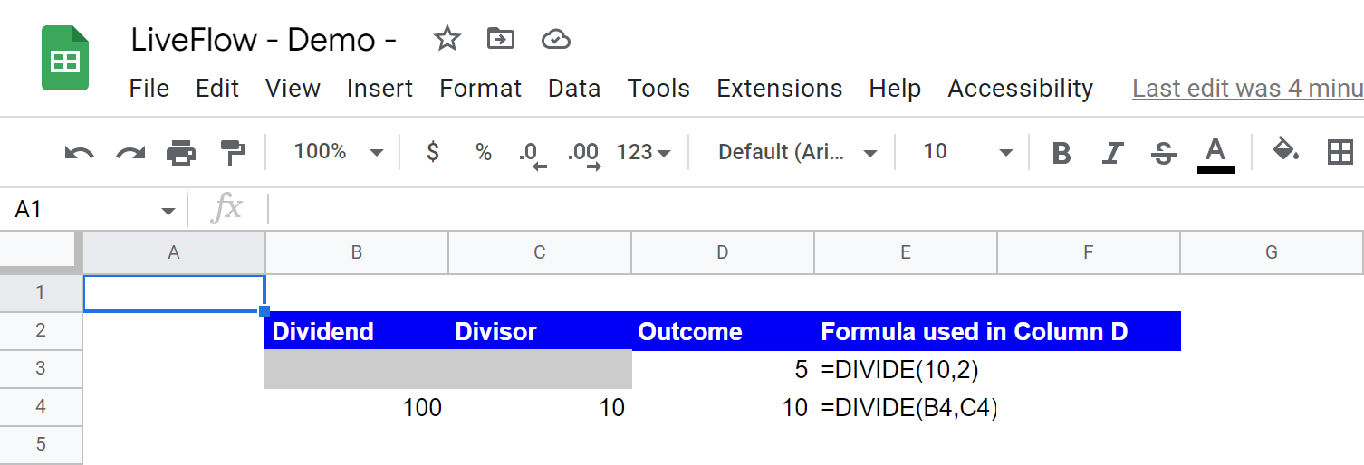Open the text color picker
The image size is (1364, 465).
click(x=1215, y=153)
